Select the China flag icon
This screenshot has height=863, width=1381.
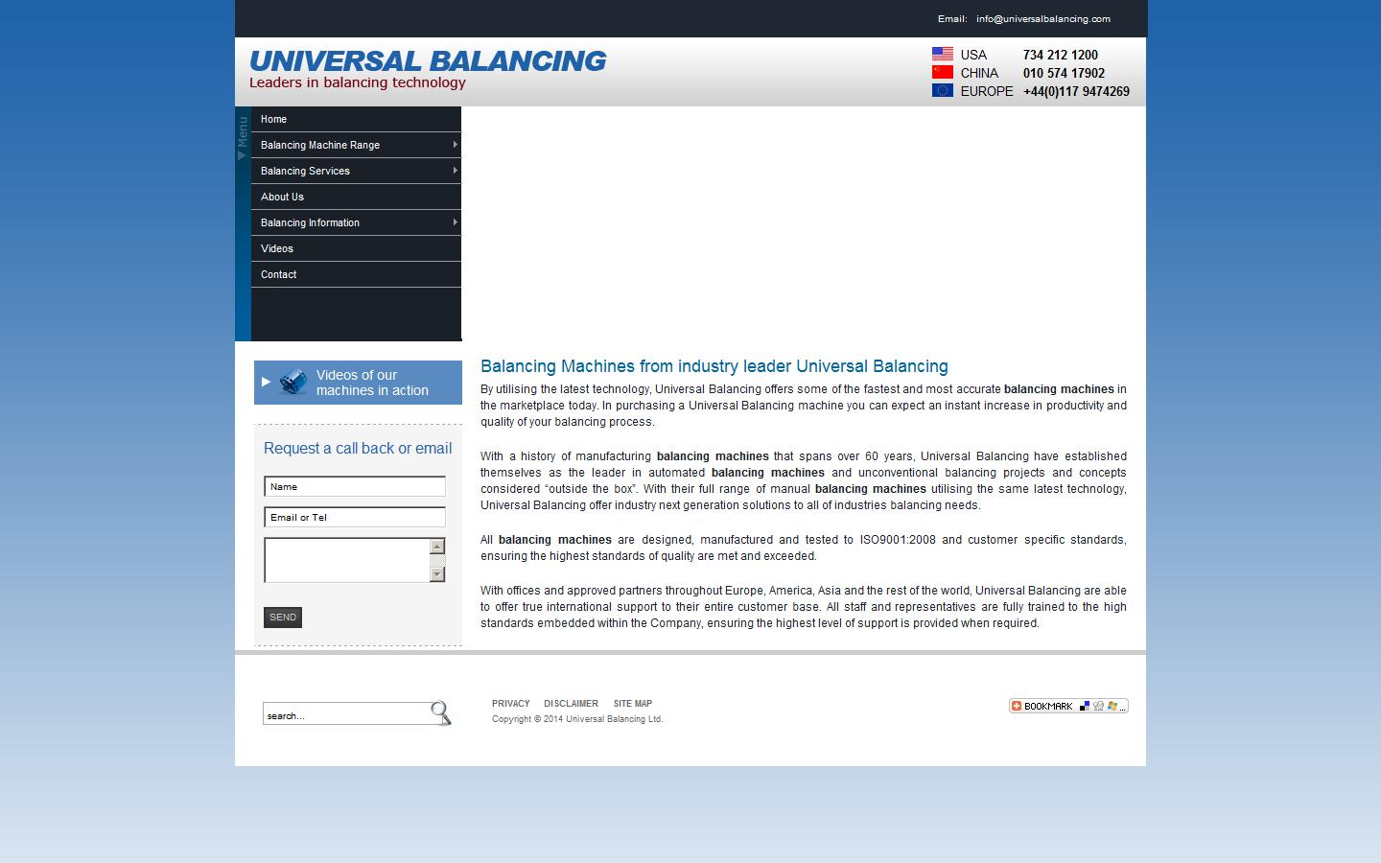pos(942,73)
